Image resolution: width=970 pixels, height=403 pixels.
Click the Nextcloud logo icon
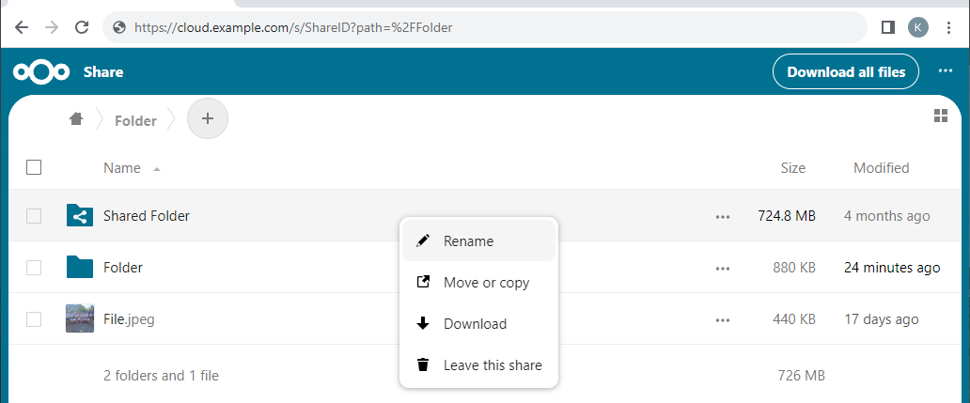click(x=41, y=72)
